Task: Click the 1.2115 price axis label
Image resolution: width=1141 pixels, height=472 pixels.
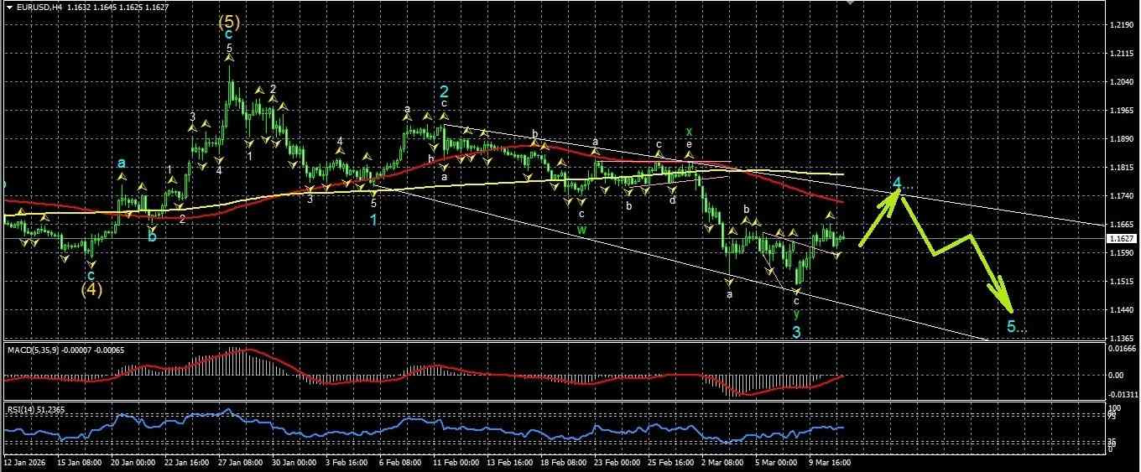Action: [x=1120, y=54]
